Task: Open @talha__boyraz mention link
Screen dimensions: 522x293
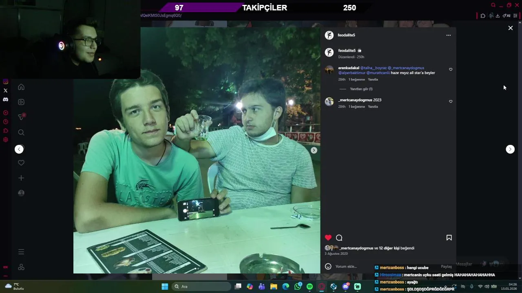Action: point(373,68)
